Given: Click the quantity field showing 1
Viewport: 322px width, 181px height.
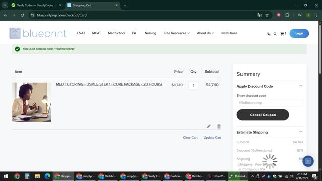Looking at the screenshot, I should click(x=193, y=86).
